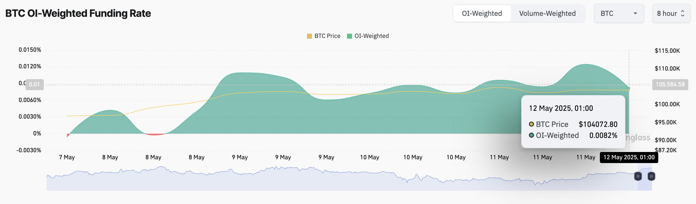
Task: Click the 105,584.58 price axis label
Action: click(x=670, y=85)
